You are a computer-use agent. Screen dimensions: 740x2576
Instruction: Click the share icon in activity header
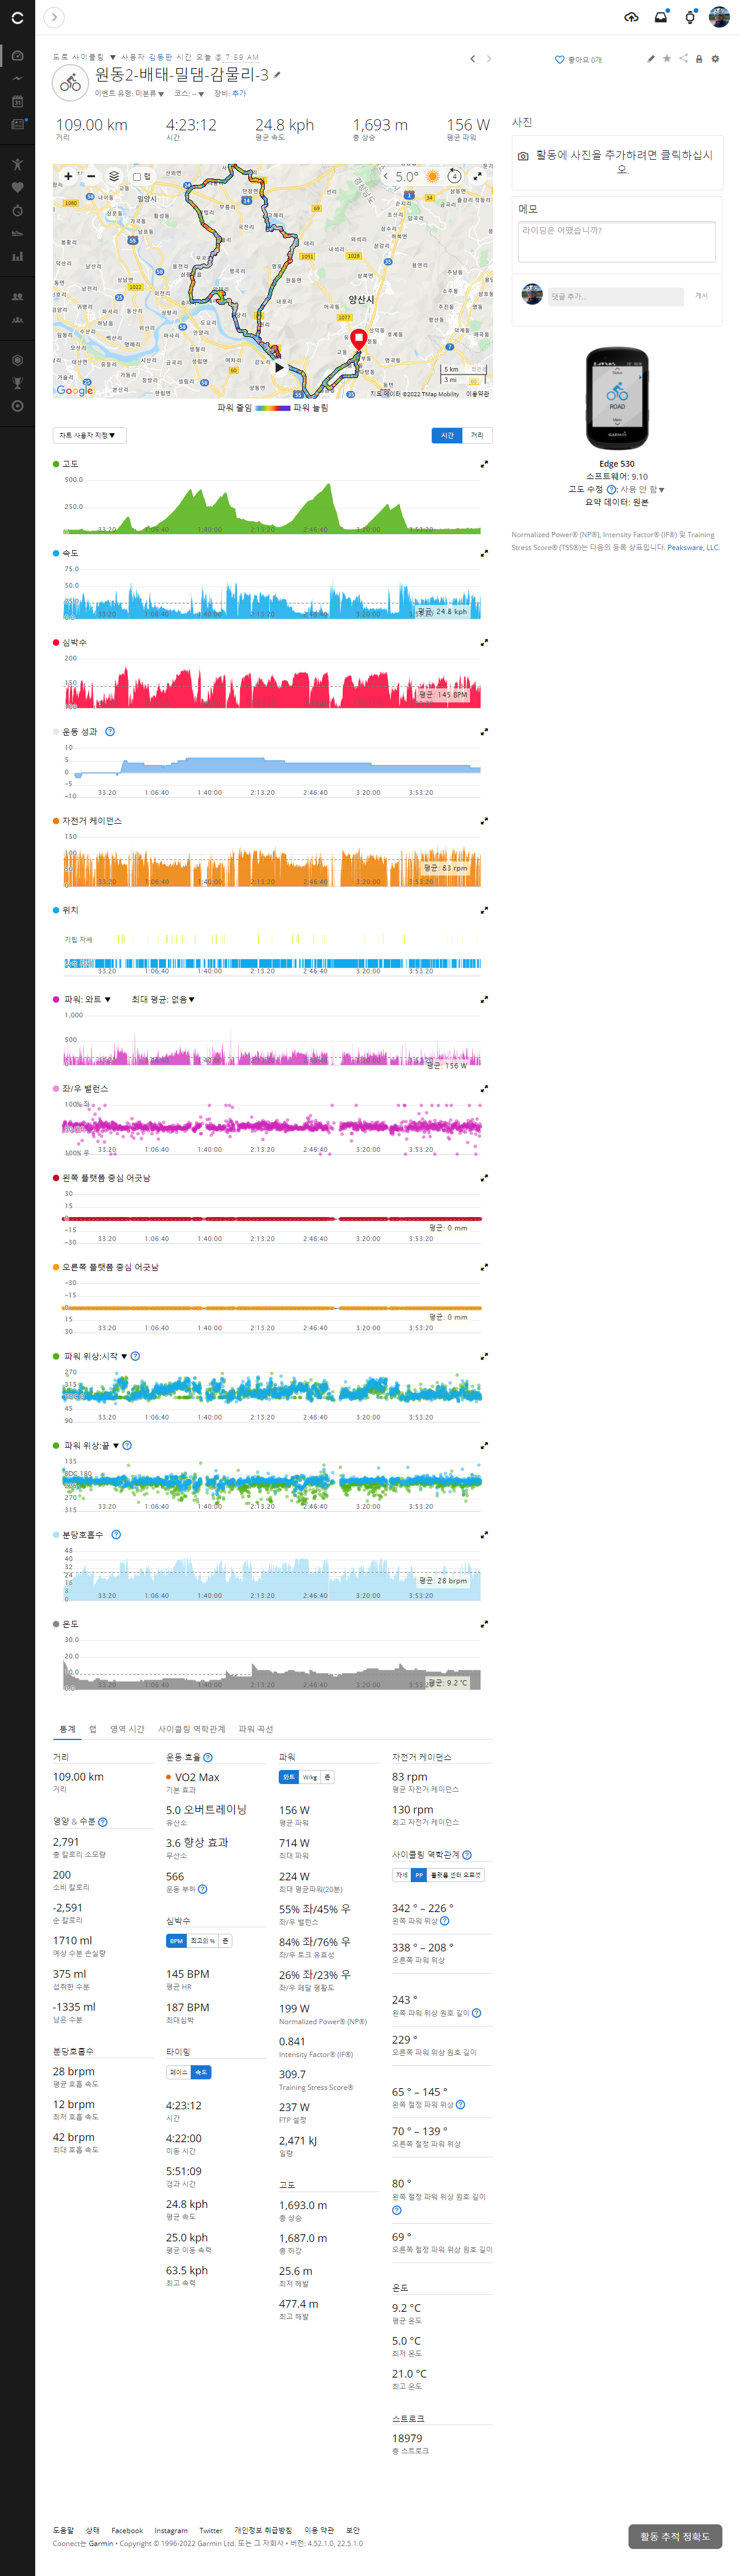(683, 59)
